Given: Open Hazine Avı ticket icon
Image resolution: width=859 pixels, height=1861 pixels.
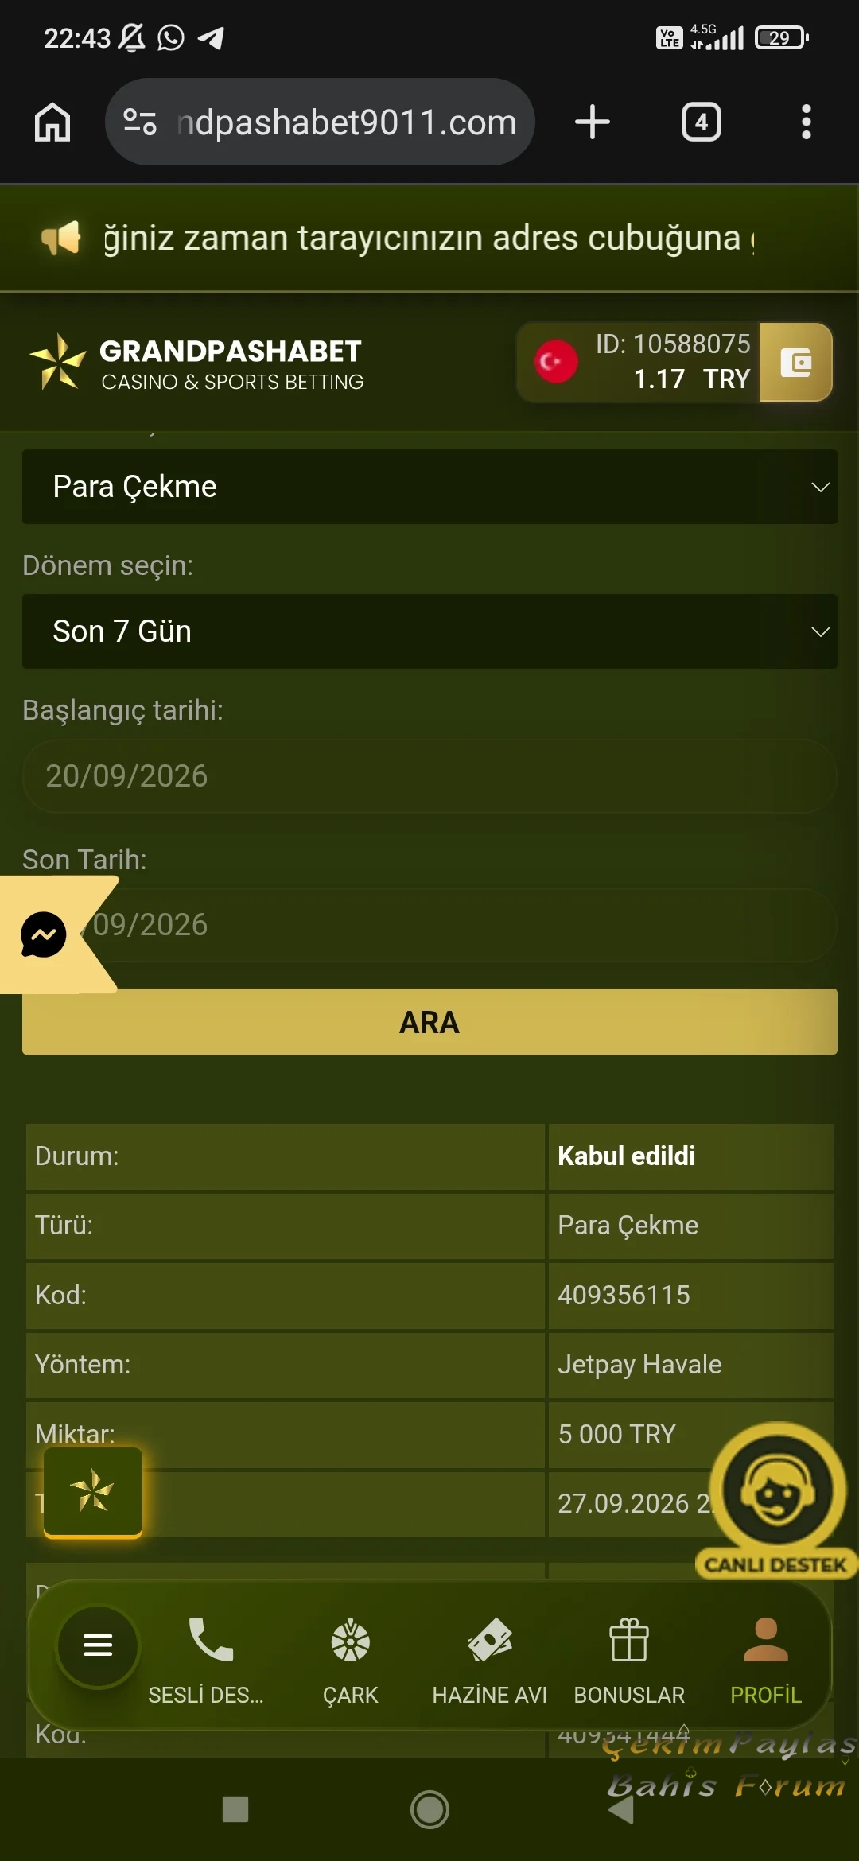Looking at the screenshot, I should (489, 1640).
